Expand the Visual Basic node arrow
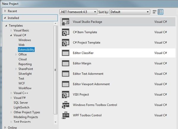The width and height of the screenshot is (178, 129). coord(11,30)
